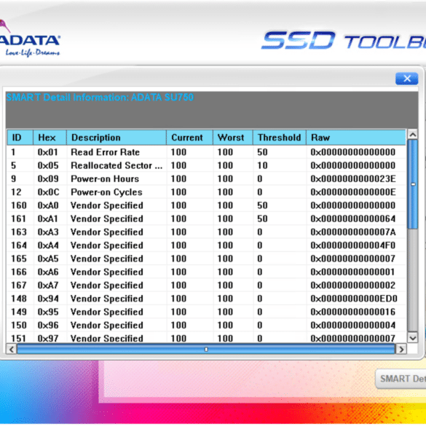Select the Power-on Cycles row
The image size is (426, 426).
[x=207, y=192]
